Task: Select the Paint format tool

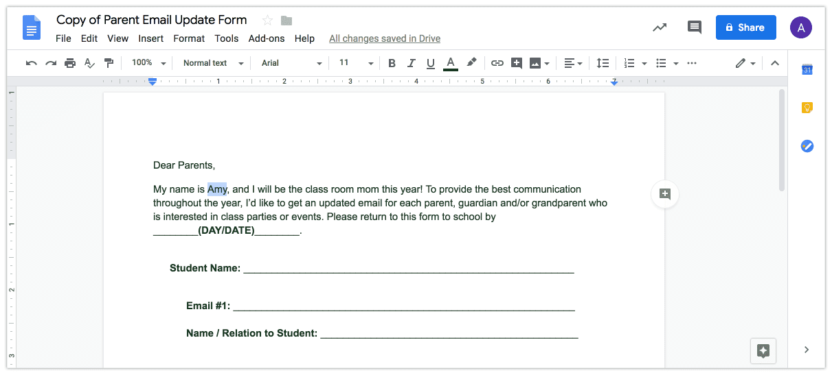Action: [109, 63]
